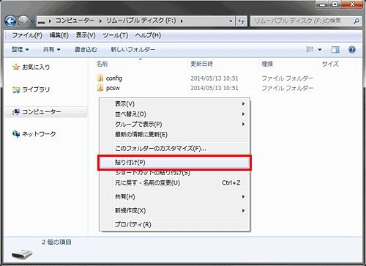Click the search magnifier icon

[356, 21]
